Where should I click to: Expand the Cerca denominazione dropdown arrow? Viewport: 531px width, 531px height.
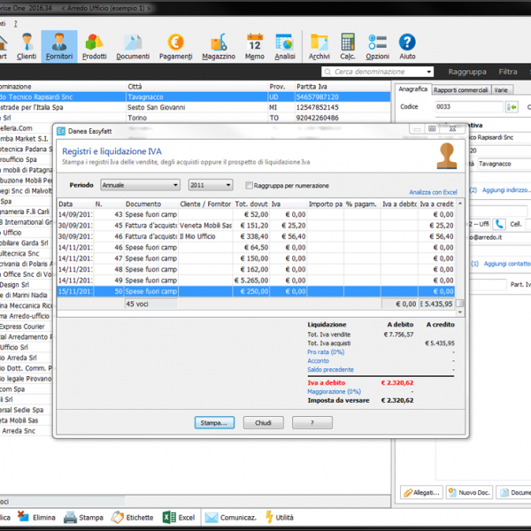pyautogui.click(x=428, y=72)
